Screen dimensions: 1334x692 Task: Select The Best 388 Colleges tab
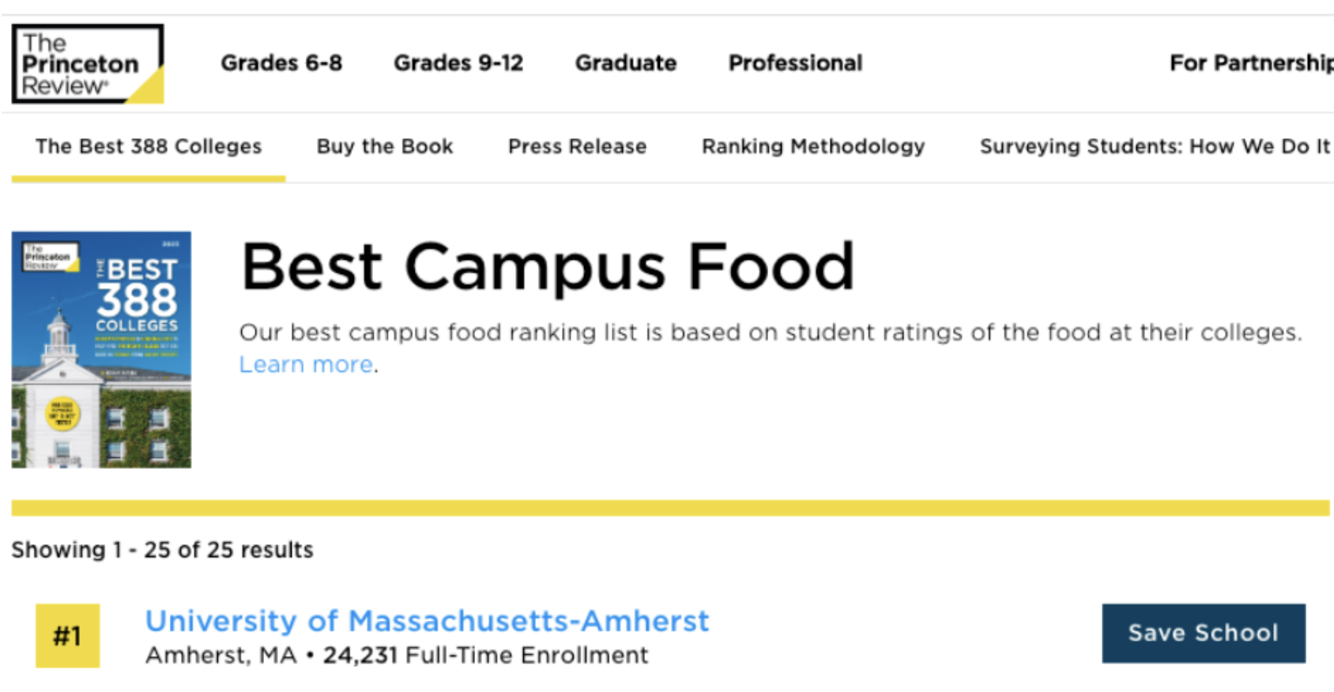point(149,147)
